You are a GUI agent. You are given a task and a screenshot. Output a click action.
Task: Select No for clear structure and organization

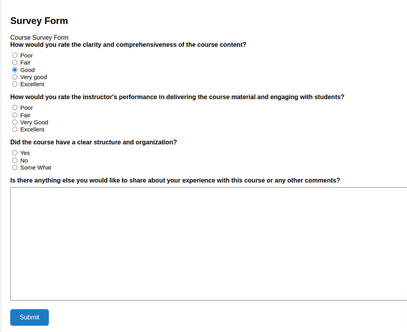[15, 160]
